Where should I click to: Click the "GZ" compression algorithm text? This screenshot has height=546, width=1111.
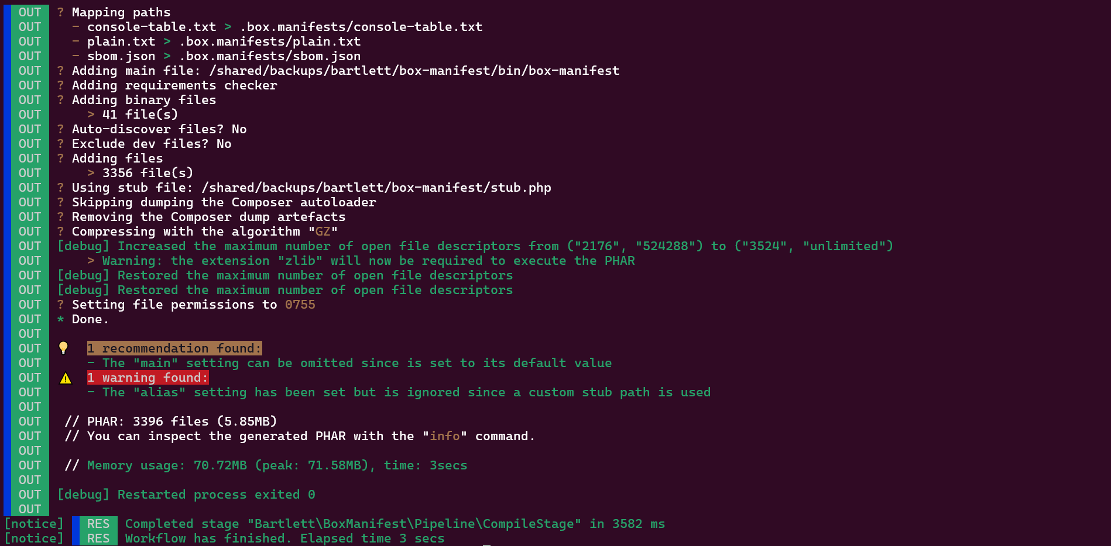pyautogui.click(x=323, y=231)
